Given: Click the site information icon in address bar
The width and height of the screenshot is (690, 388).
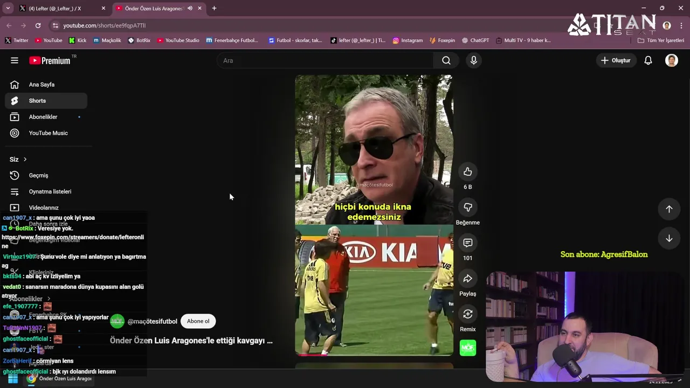Looking at the screenshot, I should 55,25.
